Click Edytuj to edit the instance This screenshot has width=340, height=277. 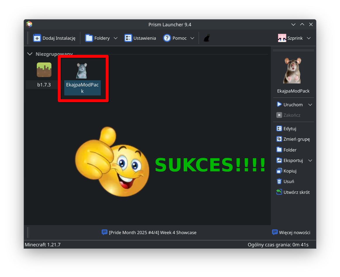click(x=286, y=129)
